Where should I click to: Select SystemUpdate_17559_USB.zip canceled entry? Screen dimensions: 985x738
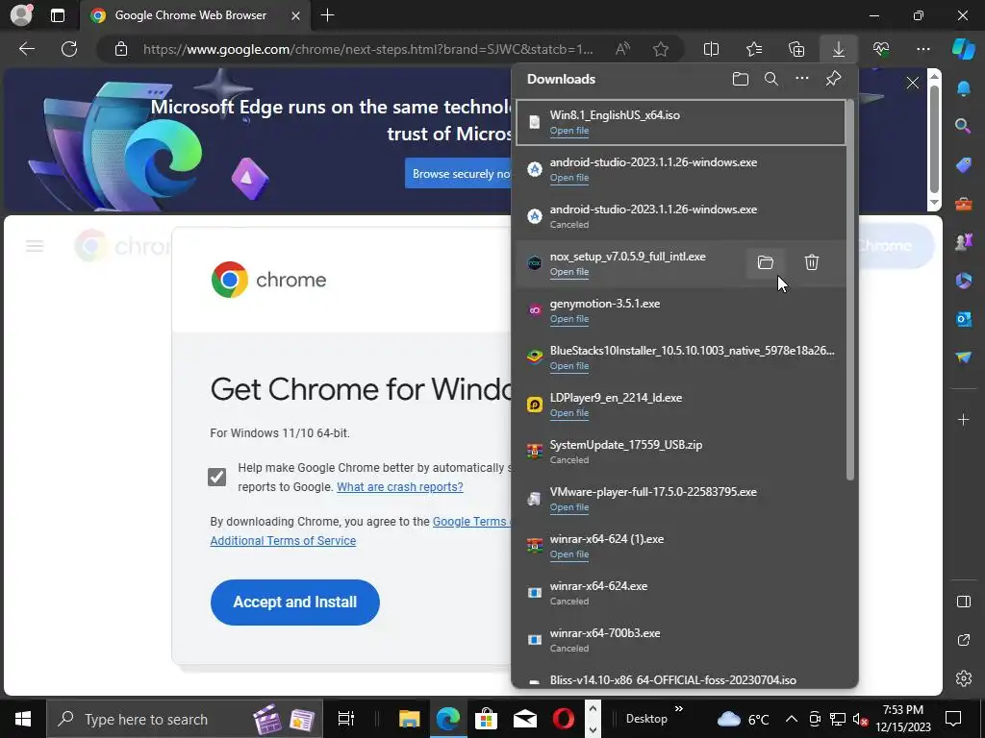pos(680,452)
